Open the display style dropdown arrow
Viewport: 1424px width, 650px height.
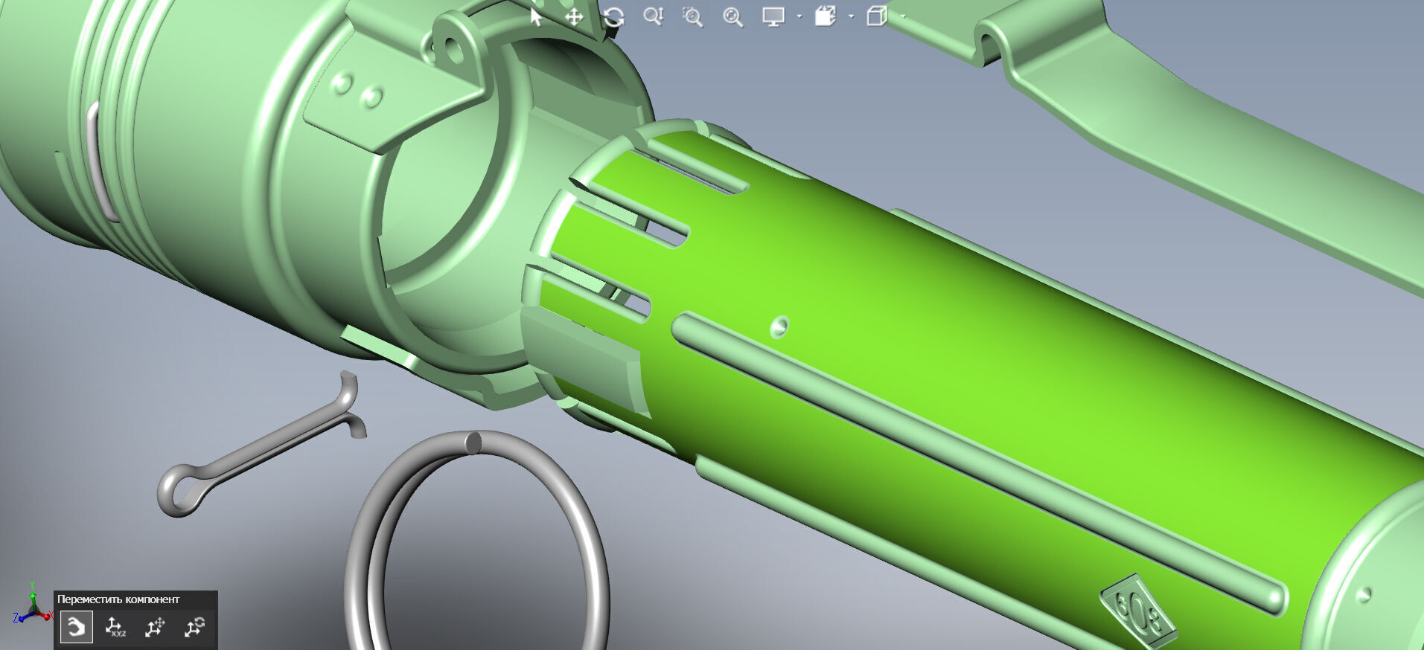(x=904, y=16)
